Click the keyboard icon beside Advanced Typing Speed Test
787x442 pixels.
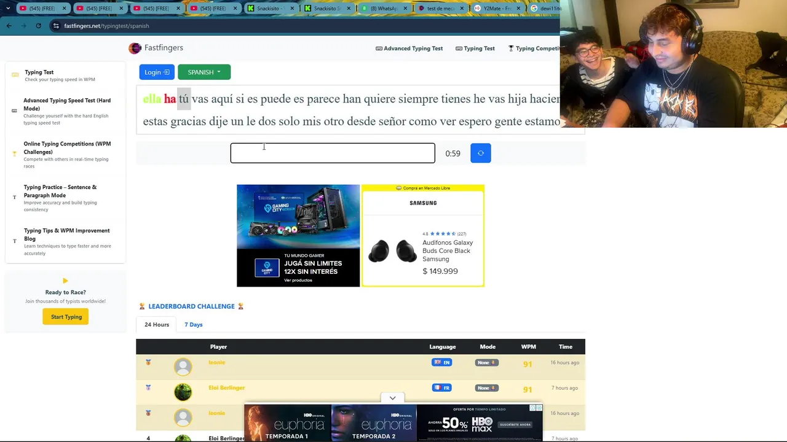pyautogui.click(x=14, y=110)
